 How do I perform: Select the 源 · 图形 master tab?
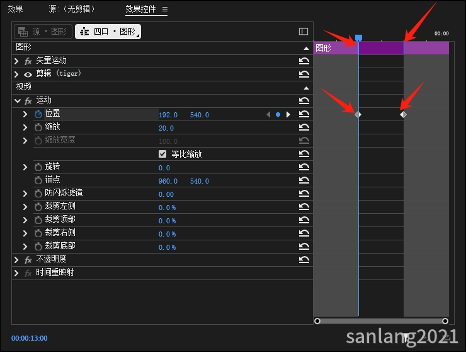(x=43, y=32)
